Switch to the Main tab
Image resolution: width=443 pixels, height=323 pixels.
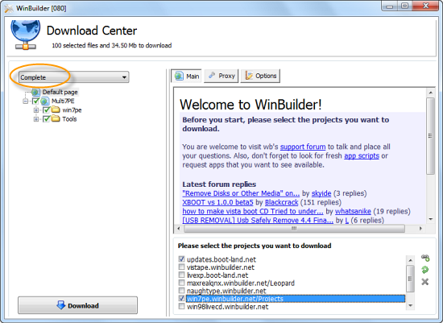[x=187, y=76]
